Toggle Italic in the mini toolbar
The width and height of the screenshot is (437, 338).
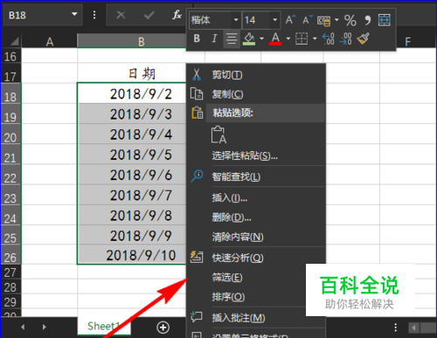pyautogui.click(x=214, y=38)
